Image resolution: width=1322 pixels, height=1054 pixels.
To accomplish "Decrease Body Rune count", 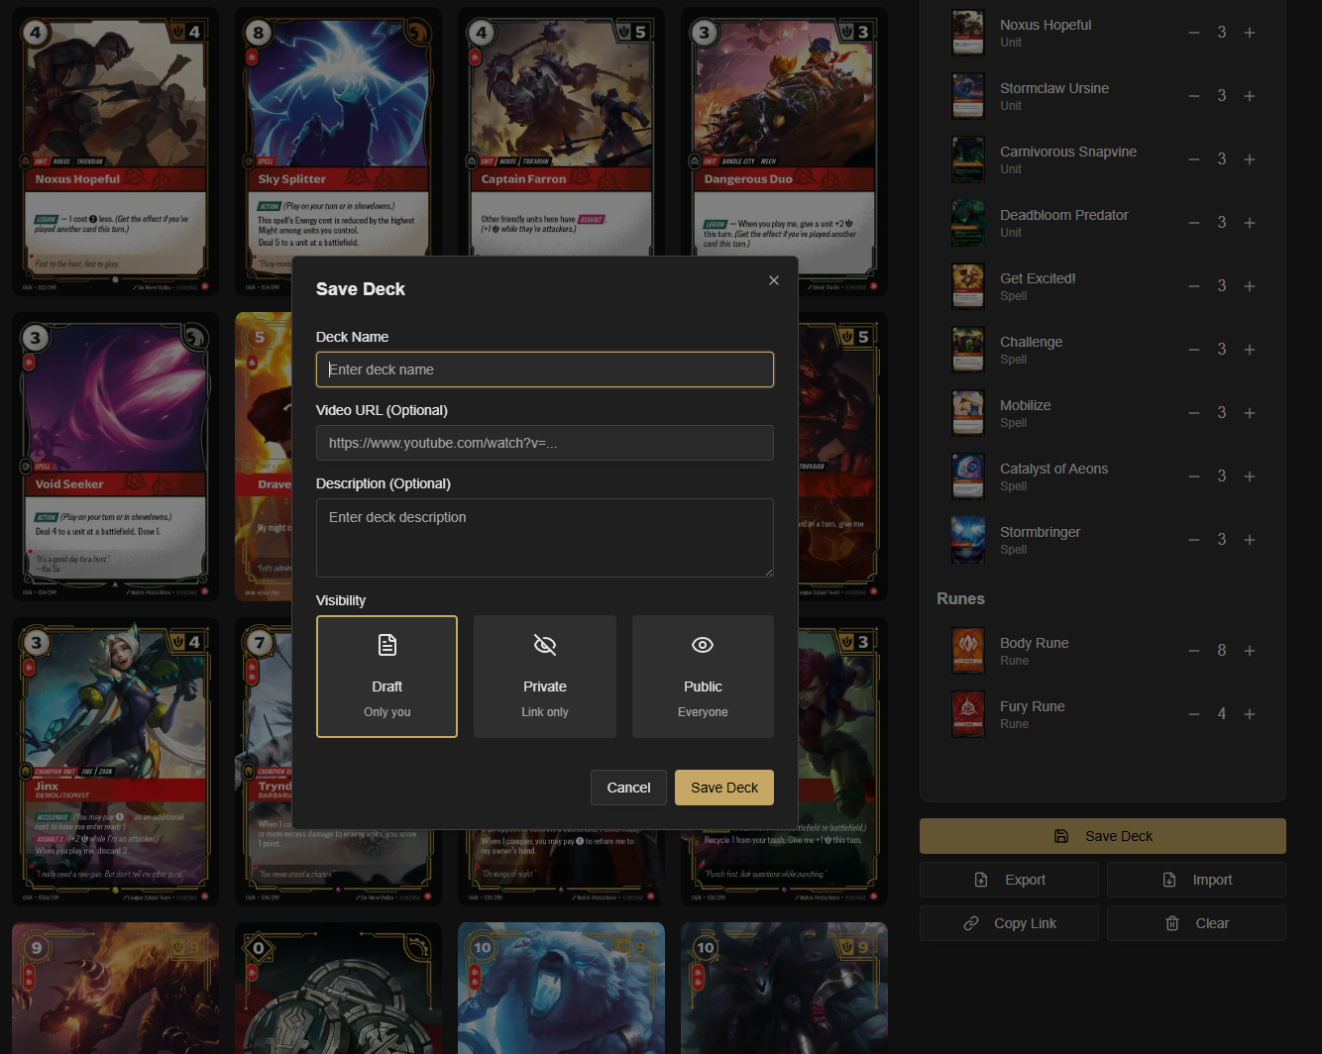I will (1194, 651).
